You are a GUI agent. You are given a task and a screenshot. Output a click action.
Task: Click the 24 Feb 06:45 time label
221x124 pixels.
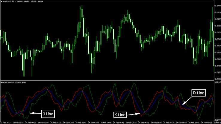tap(156, 123)
